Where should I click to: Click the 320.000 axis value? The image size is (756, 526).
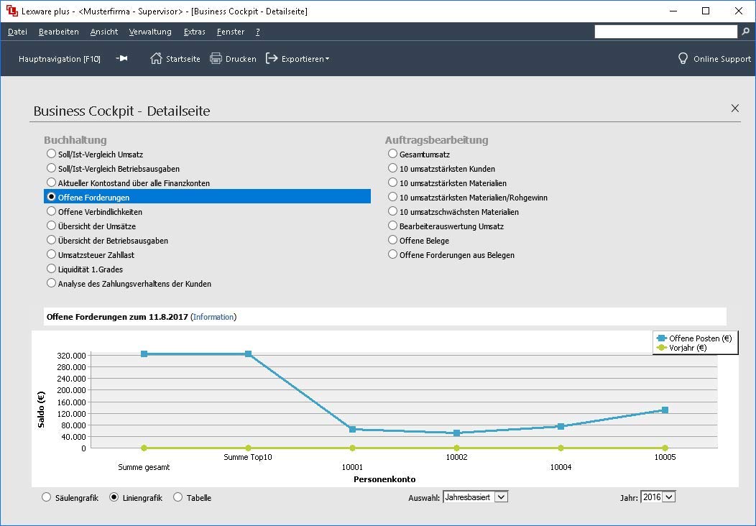click(x=71, y=356)
